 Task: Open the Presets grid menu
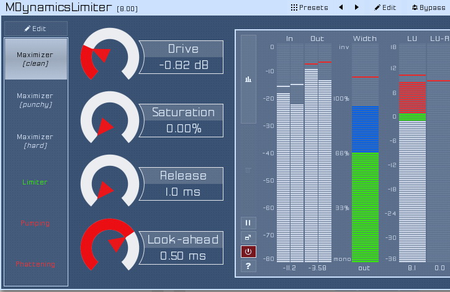coord(309,7)
